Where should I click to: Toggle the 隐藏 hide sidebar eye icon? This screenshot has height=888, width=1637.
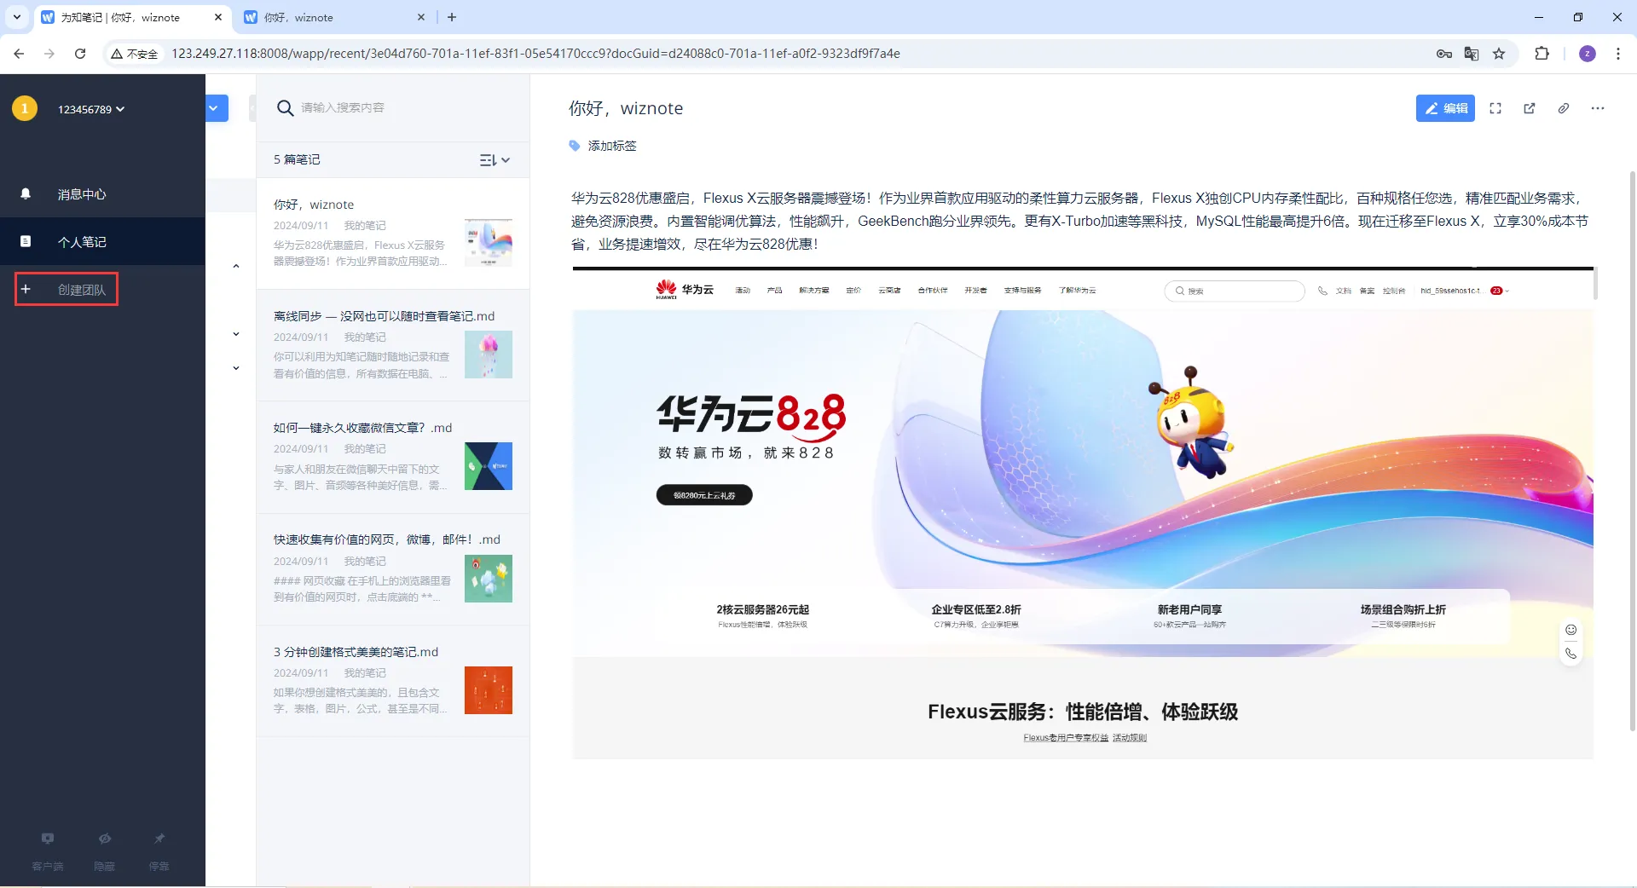pyautogui.click(x=105, y=839)
